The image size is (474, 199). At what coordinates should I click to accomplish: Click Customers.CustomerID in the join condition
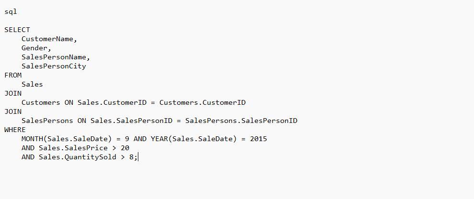pos(202,102)
